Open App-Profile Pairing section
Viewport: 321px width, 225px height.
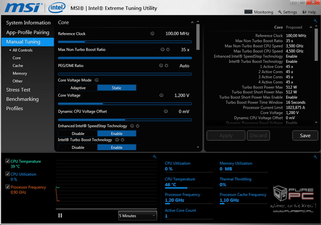28,33
